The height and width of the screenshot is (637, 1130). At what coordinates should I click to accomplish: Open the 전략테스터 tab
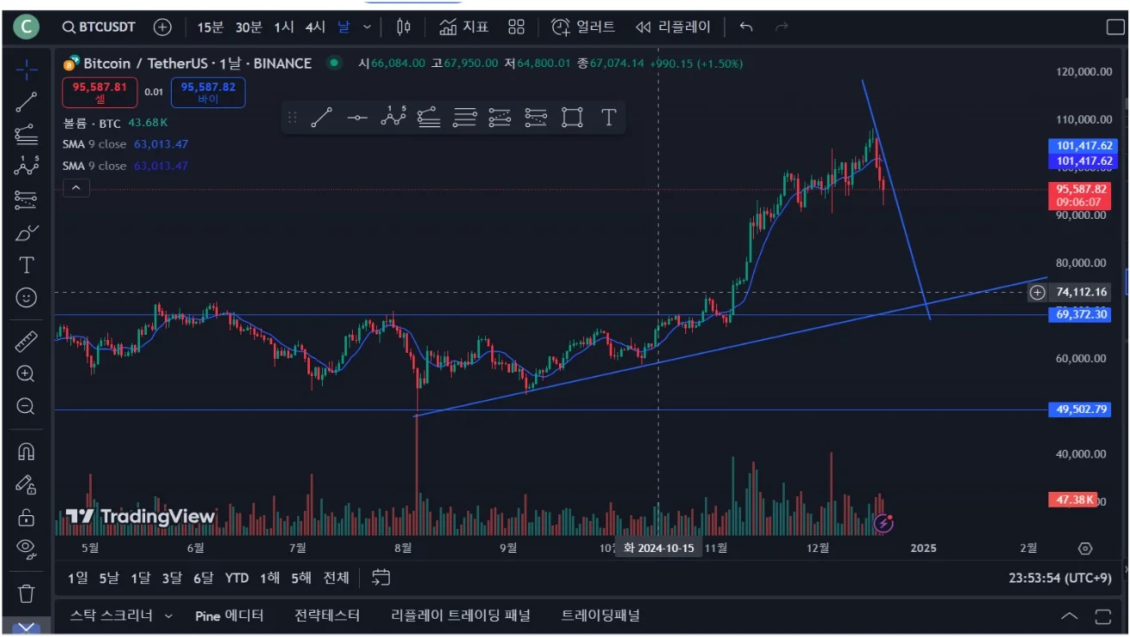point(327,616)
